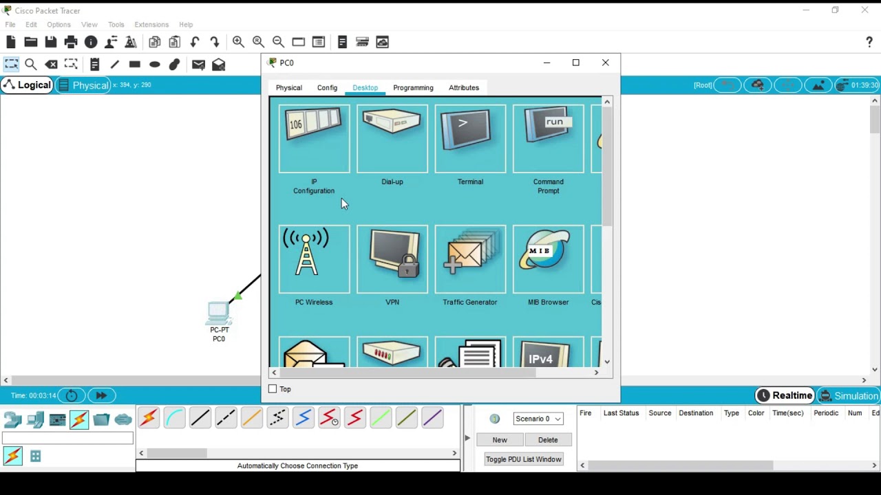
Task: Open the Physical tab in PC0
Action: [289, 88]
